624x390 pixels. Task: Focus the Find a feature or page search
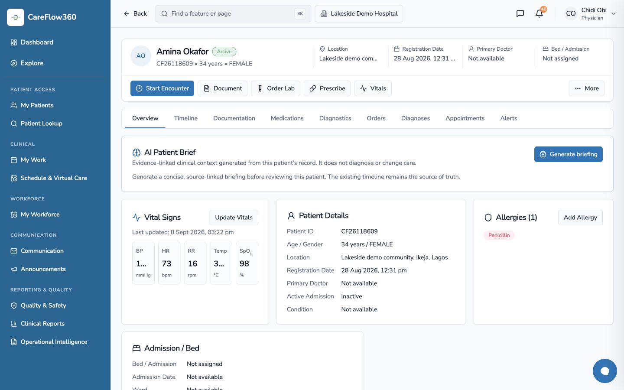[x=233, y=13]
